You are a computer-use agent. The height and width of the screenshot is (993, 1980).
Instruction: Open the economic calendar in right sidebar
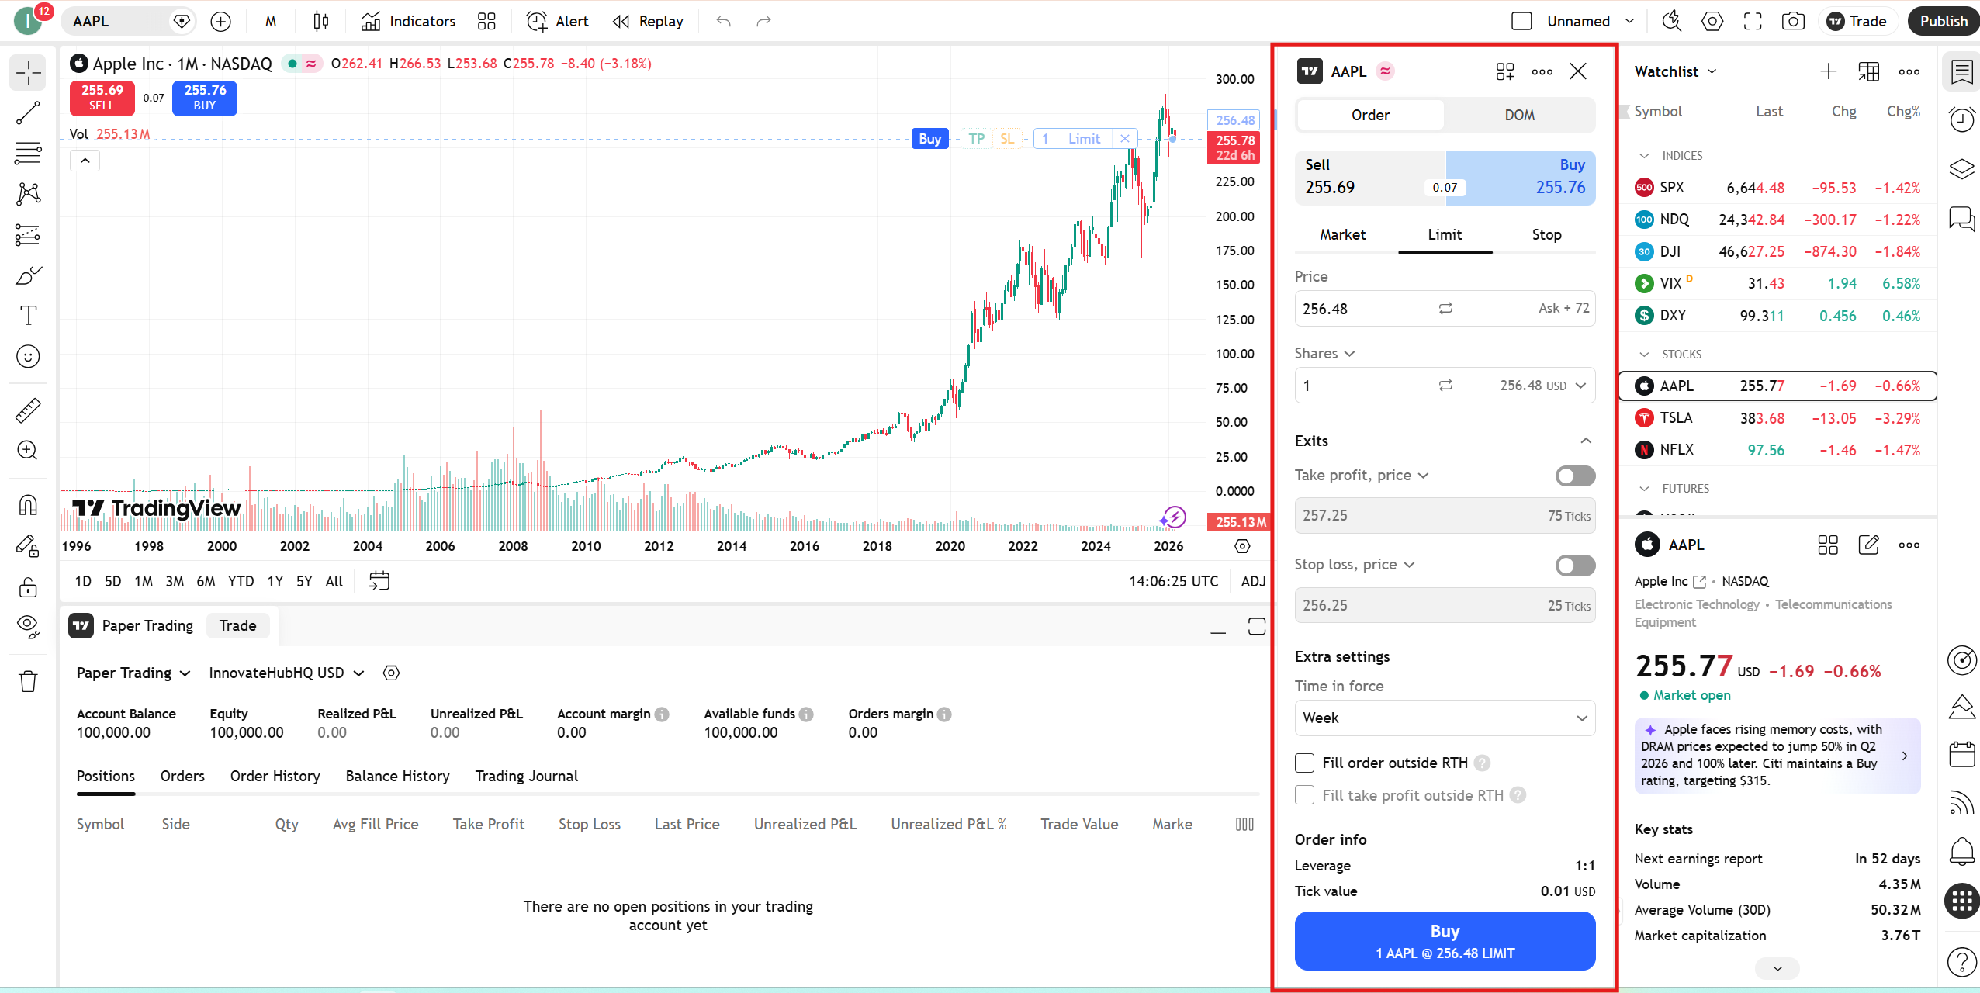click(x=1961, y=753)
